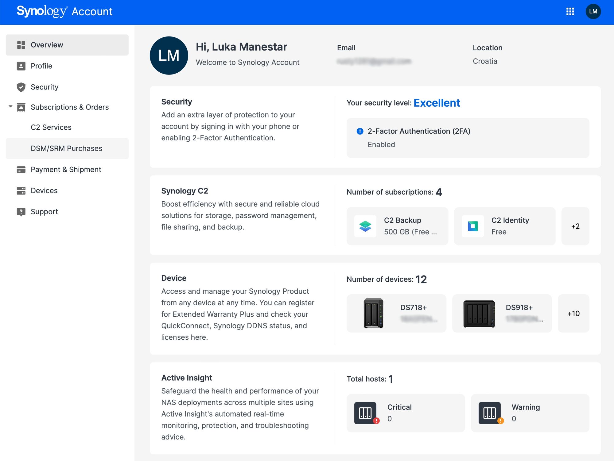Viewport: 614px width, 461px height.
Task: Open the DS918+ device card
Action: (x=502, y=313)
